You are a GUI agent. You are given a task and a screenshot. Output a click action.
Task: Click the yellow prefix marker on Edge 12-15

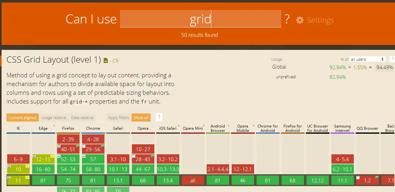click(52, 156)
